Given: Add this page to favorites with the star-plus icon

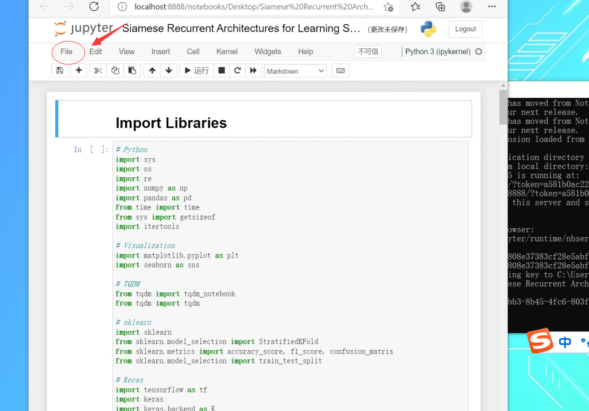Looking at the screenshot, I should (x=389, y=7).
